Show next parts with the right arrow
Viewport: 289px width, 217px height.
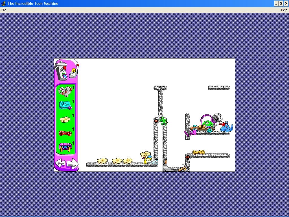click(x=73, y=164)
